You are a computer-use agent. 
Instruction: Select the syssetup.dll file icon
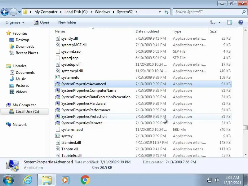pos(58,64)
